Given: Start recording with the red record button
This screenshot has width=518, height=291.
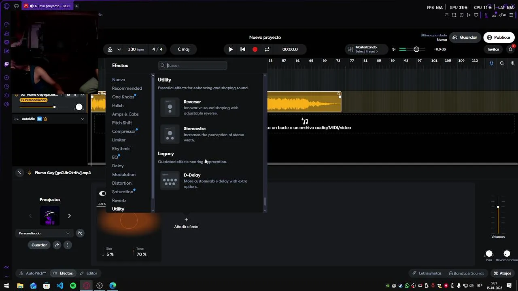Looking at the screenshot, I should tap(255, 49).
